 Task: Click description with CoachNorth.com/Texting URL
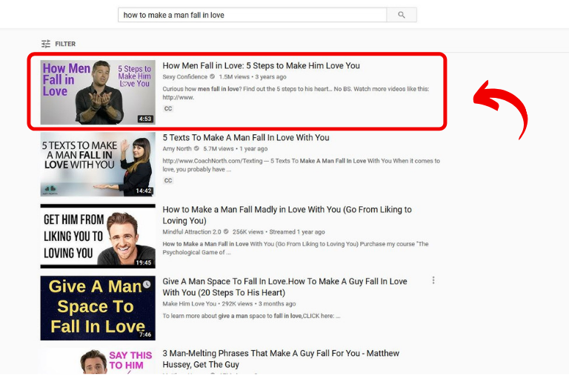pyautogui.click(x=302, y=165)
